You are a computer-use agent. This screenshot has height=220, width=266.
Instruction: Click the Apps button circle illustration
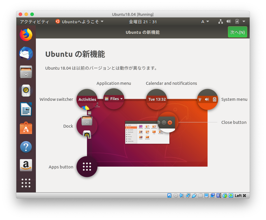click(87, 167)
